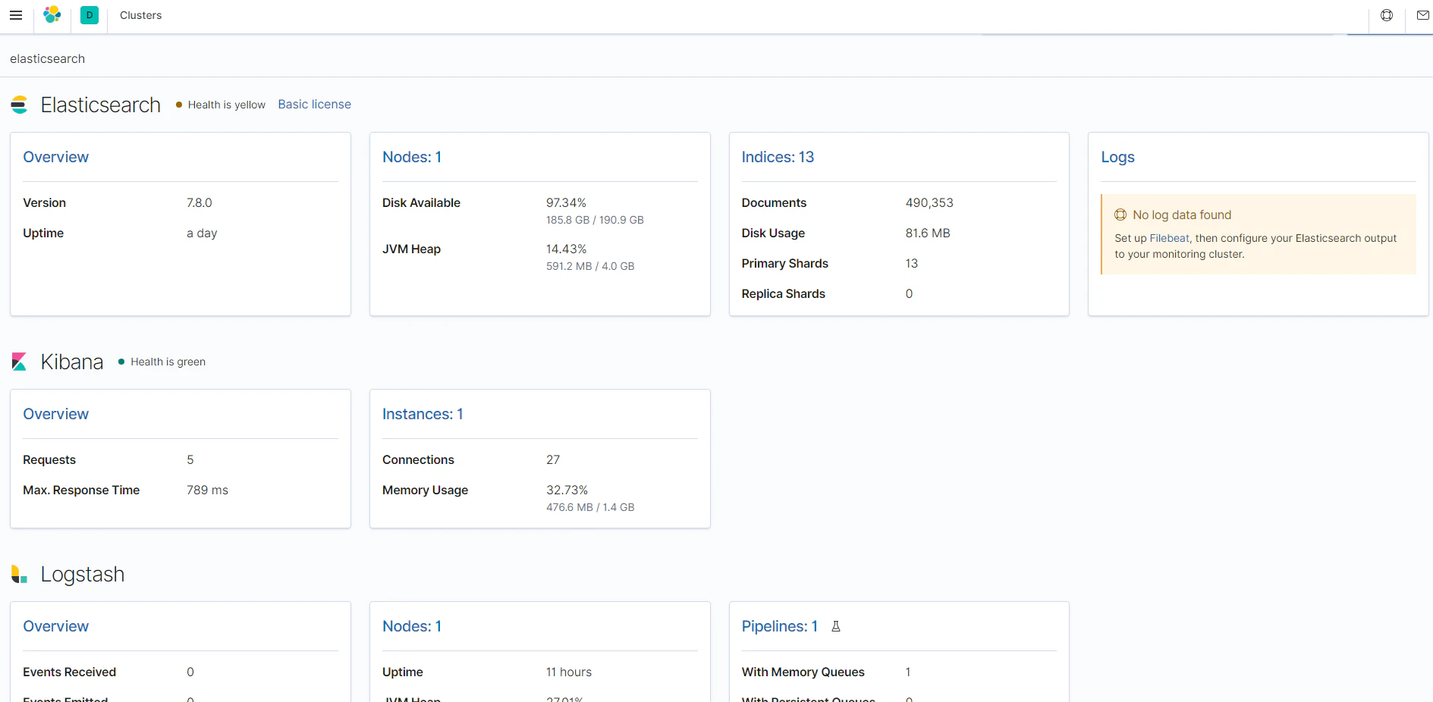Click the beaker icon next to Pipelines
The image size is (1433, 702).
(836, 626)
